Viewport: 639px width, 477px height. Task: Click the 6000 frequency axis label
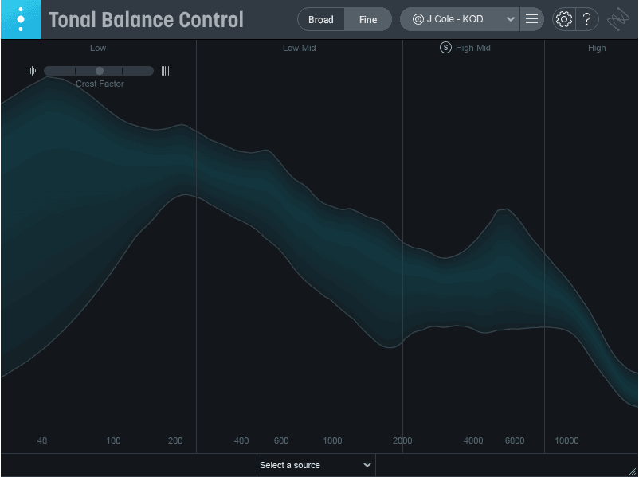[x=515, y=440]
